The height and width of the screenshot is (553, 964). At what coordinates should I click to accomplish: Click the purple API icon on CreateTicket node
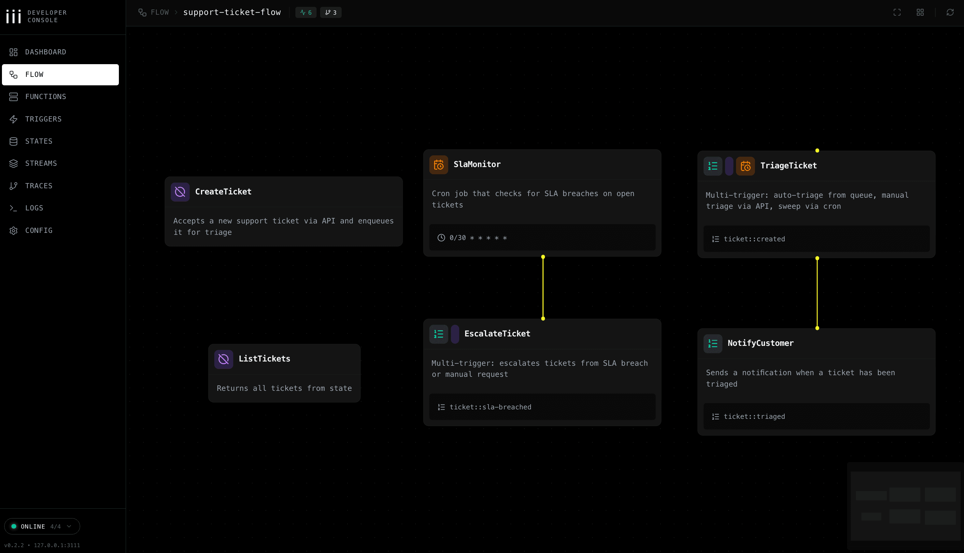(180, 192)
